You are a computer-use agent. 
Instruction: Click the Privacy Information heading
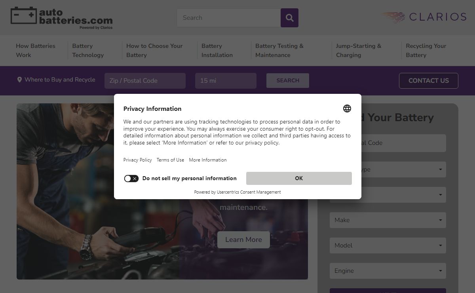[x=152, y=109]
